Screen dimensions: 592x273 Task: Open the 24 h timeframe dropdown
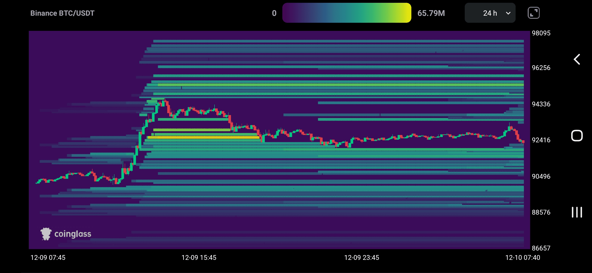490,13
